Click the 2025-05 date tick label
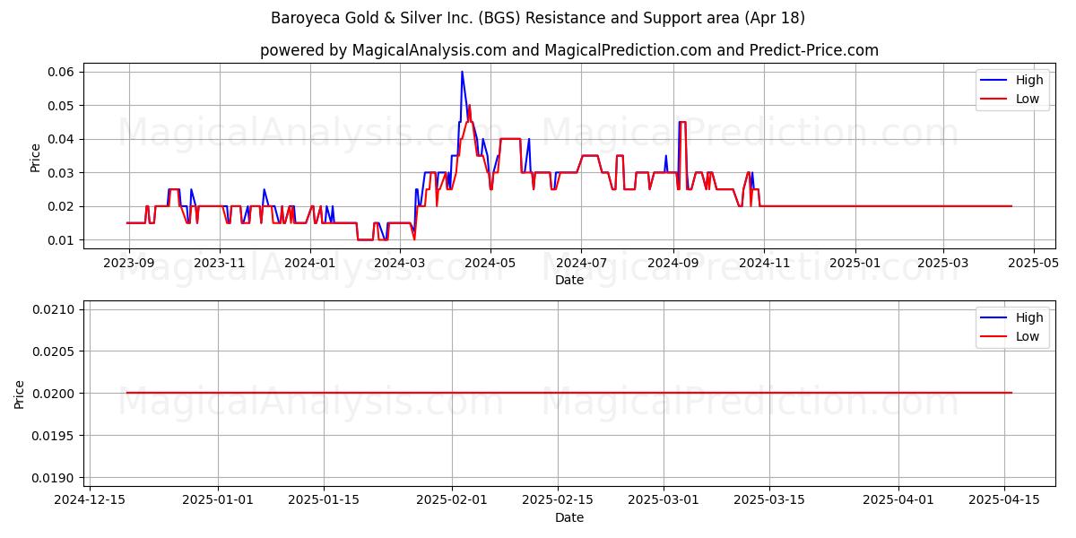Screen dimensions: 1076x538 pos(1033,263)
